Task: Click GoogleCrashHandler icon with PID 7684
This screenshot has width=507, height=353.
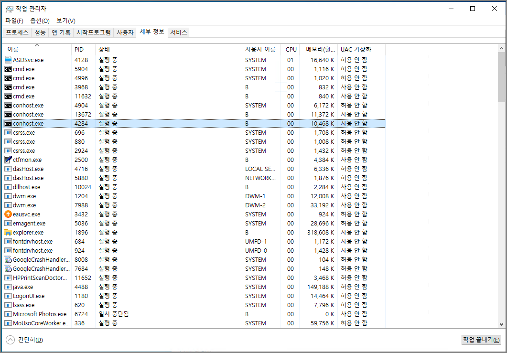Action: (x=8, y=268)
